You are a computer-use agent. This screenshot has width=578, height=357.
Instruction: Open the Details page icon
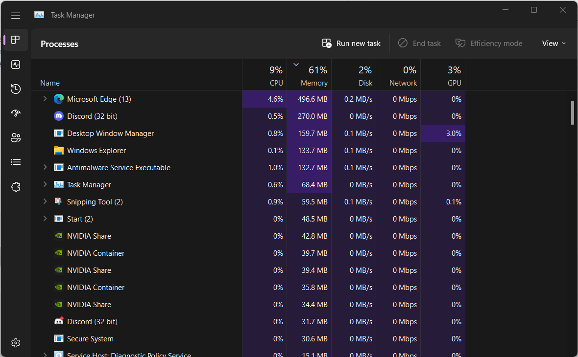point(16,162)
